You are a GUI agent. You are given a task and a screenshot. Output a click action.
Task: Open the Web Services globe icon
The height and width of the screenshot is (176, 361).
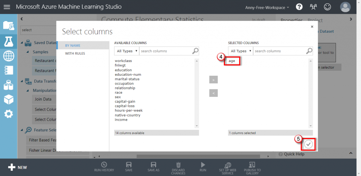point(8,56)
